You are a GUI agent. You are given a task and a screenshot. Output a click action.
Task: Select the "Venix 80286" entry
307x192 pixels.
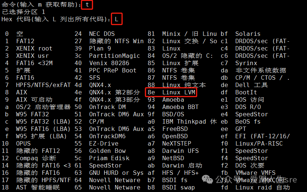point(109,63)
